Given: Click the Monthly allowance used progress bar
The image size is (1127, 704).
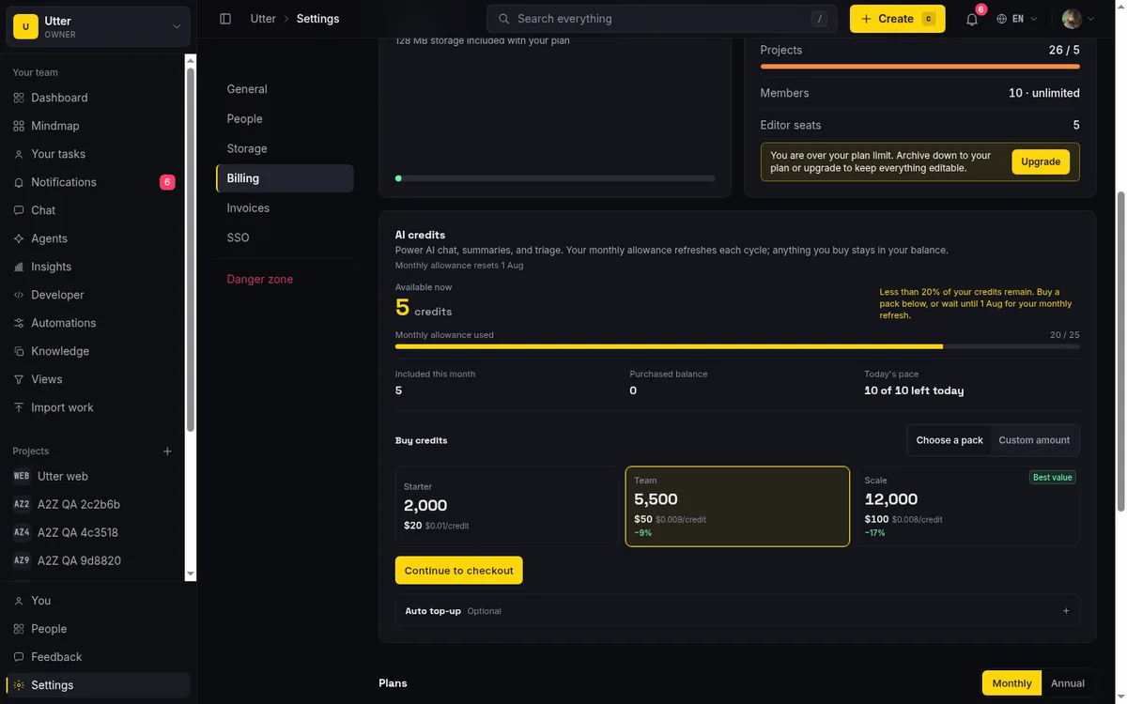Looking at the screenshot, I should click(737, 346).
